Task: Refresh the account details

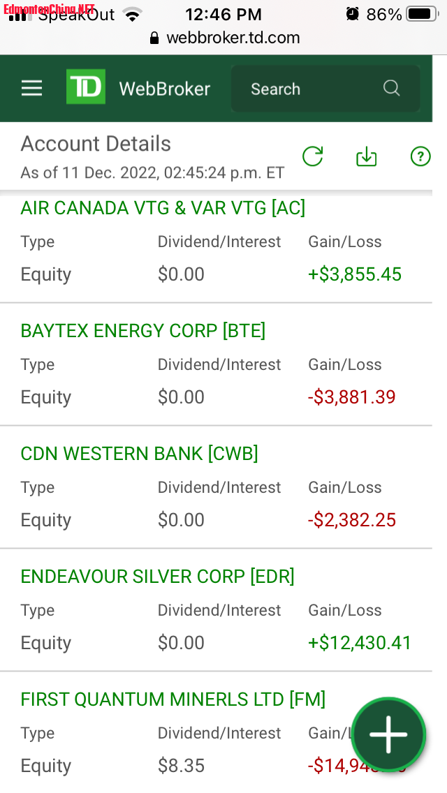Action: point(312,156)
